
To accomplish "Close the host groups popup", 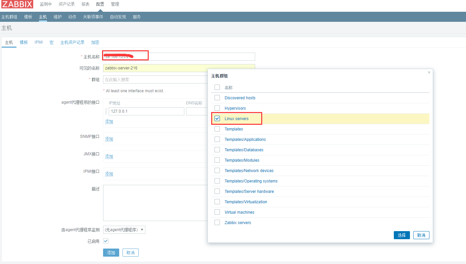I will pos(429,72).
